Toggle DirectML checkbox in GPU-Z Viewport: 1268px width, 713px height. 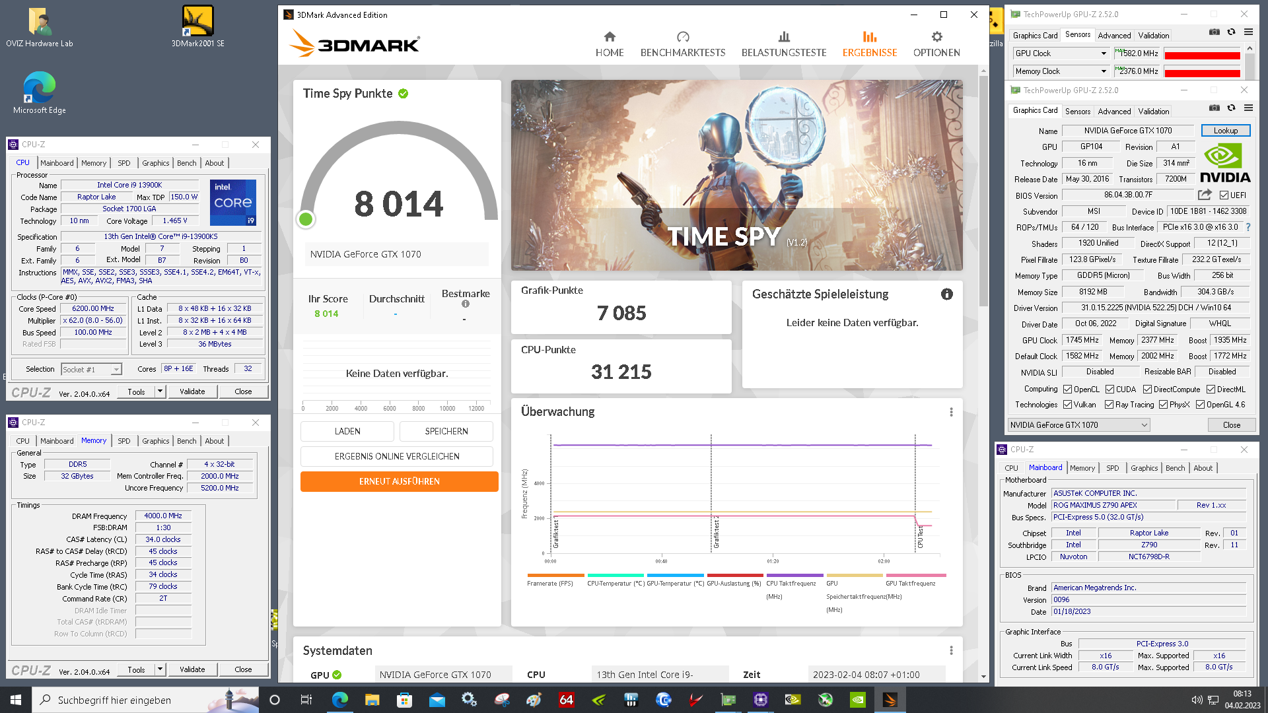1211,390
